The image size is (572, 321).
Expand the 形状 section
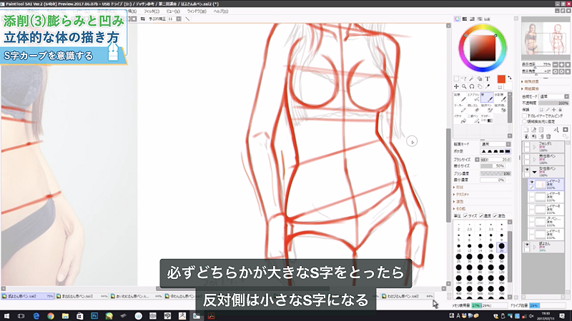[x=458, y=188]
